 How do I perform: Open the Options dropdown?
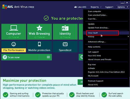click(x=123, y=7)
